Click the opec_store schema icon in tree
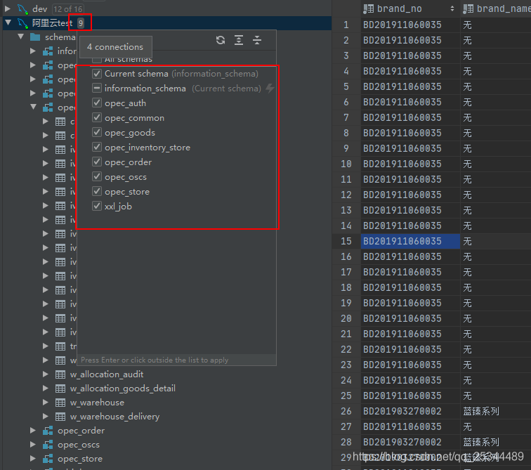The height and width of the screenshot is (470, 531). click(x=48, y=459)
